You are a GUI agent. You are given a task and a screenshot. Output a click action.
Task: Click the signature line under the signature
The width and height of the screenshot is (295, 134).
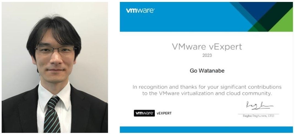(258, 114)
